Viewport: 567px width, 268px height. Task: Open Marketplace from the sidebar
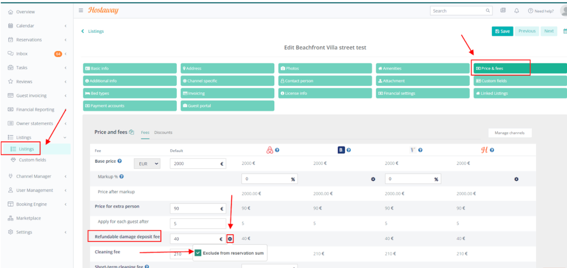pyautogui.click(x=28, y=218)
